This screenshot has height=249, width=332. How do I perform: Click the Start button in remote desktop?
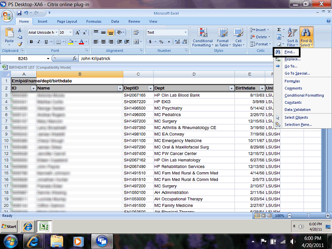coord(10,227)
